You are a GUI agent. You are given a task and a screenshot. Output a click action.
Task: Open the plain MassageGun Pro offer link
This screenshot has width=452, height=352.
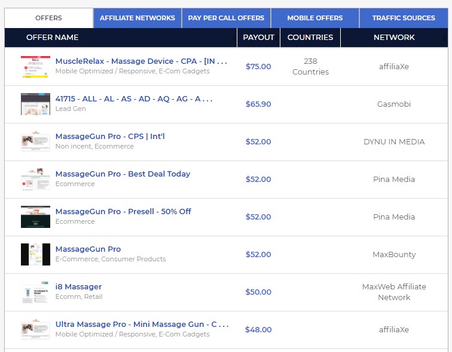[x=88, y=249]
